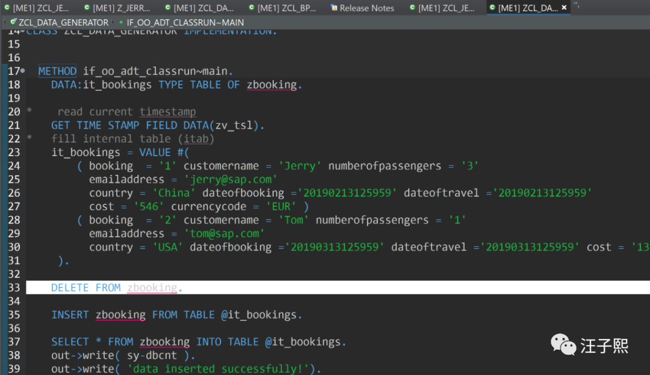Click SELECT keyword on line 37

[70, 342]
